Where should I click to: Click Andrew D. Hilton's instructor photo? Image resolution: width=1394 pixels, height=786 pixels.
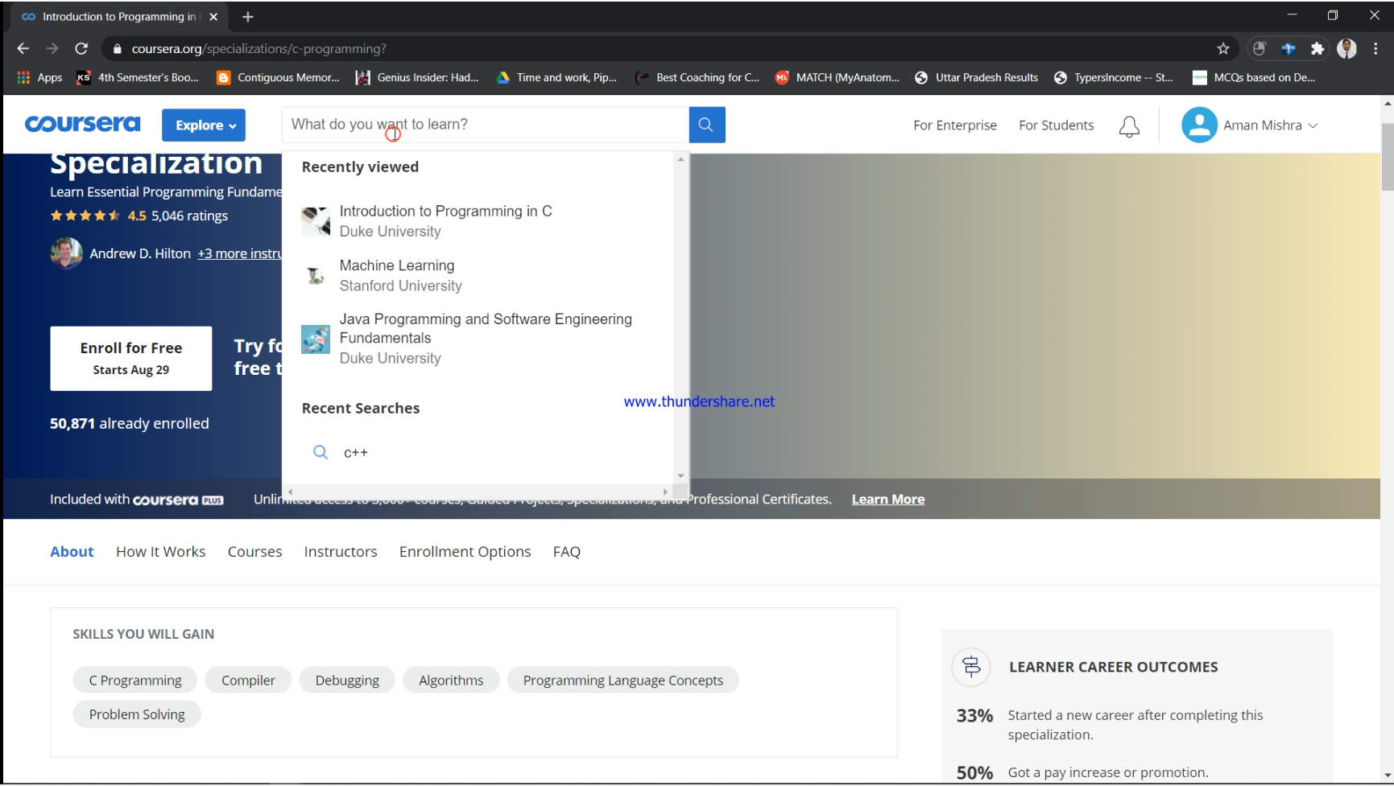pos(66,253)
